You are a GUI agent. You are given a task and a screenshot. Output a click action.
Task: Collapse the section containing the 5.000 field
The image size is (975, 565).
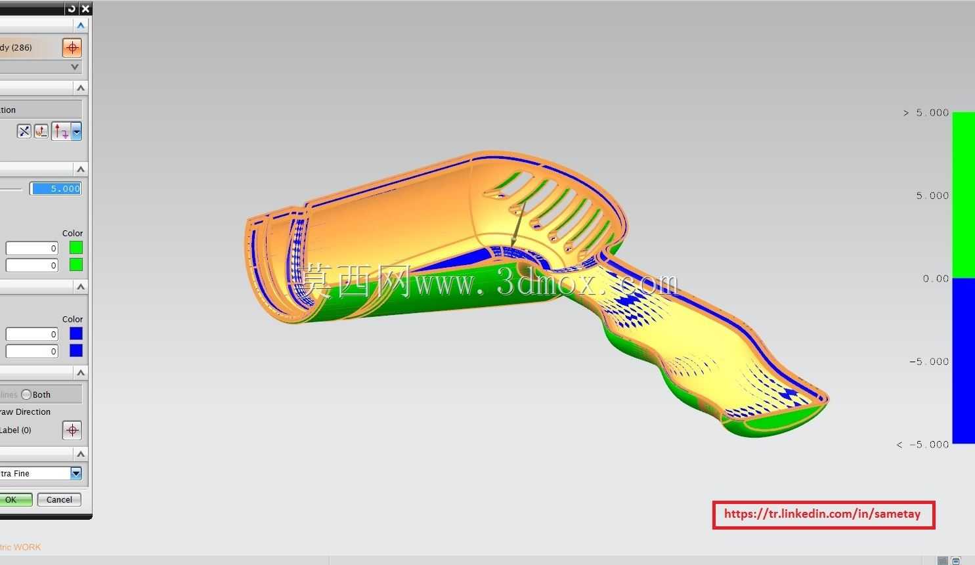[81, 169]
